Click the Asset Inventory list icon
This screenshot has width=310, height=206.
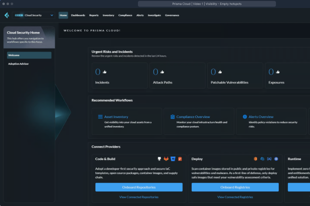click(x=100, y=116)
